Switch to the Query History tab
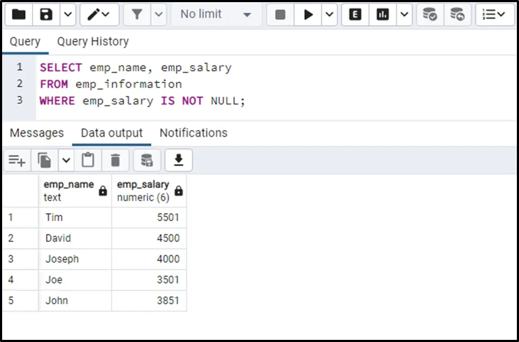Screen dimensions: 519x342 93,42
